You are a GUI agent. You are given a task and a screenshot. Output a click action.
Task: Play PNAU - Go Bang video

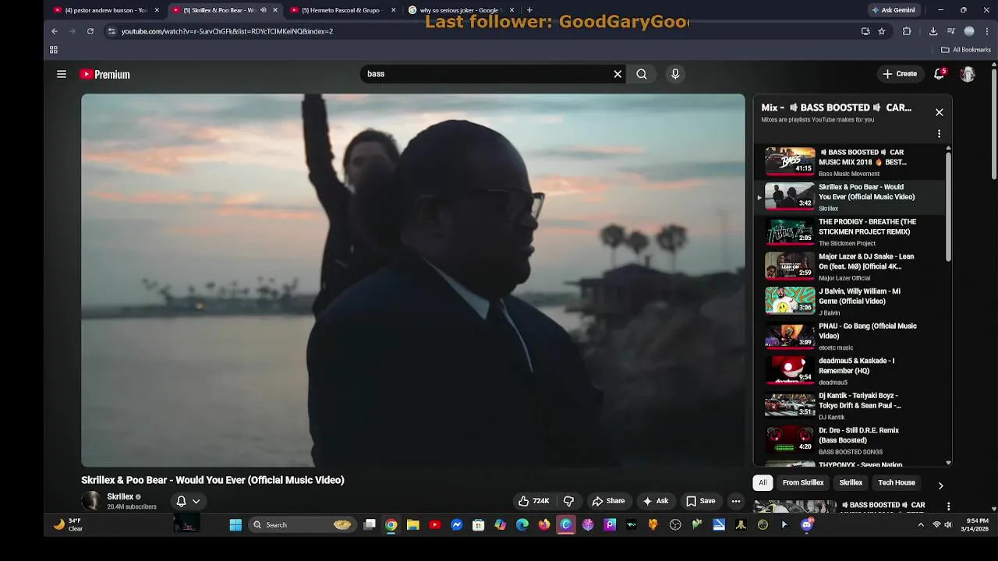coord(850,336)
